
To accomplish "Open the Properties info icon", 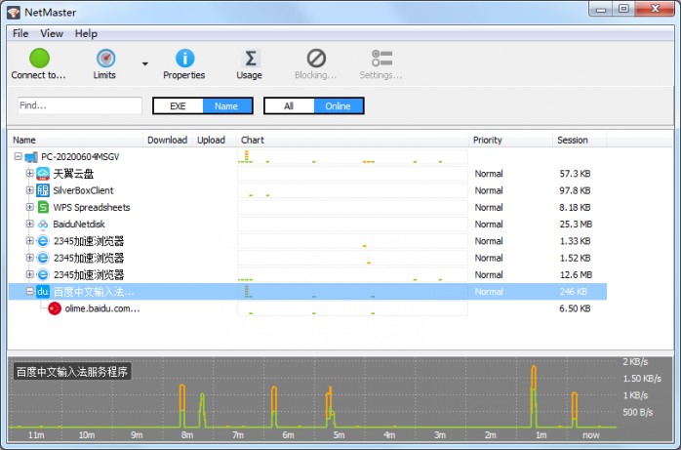I will point(184,59).
